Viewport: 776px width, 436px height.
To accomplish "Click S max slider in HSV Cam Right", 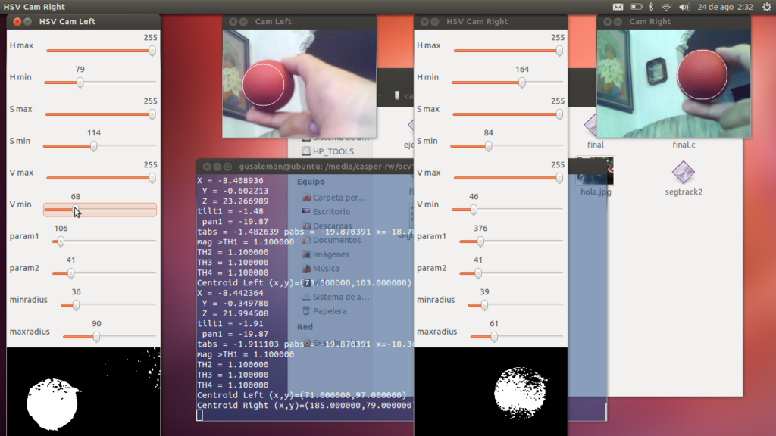I will tap(508, 114).
